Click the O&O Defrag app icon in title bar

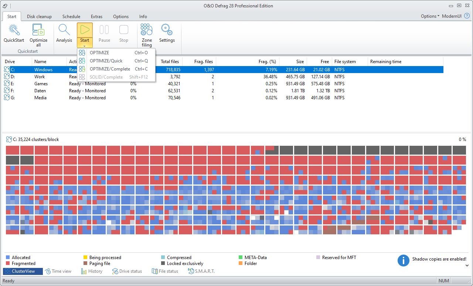pos(5,5)
